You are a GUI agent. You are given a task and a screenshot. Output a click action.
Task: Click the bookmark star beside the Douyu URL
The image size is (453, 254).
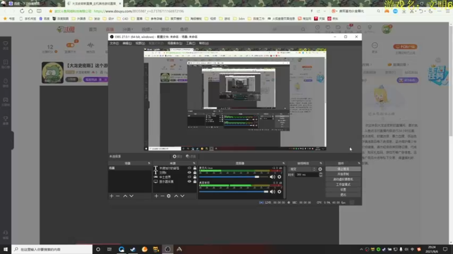50,11
